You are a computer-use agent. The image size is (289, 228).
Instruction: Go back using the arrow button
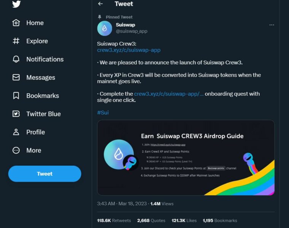(x=100, y=4)
